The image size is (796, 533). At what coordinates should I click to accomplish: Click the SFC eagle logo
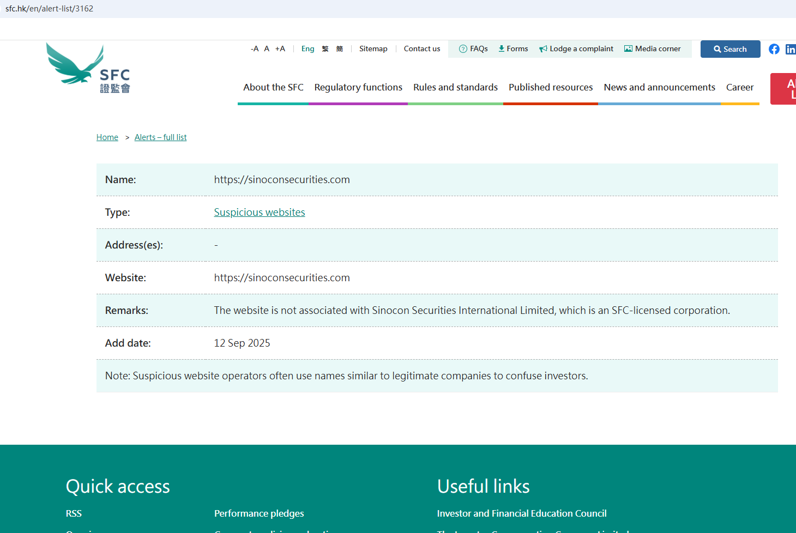click(88, 69)
